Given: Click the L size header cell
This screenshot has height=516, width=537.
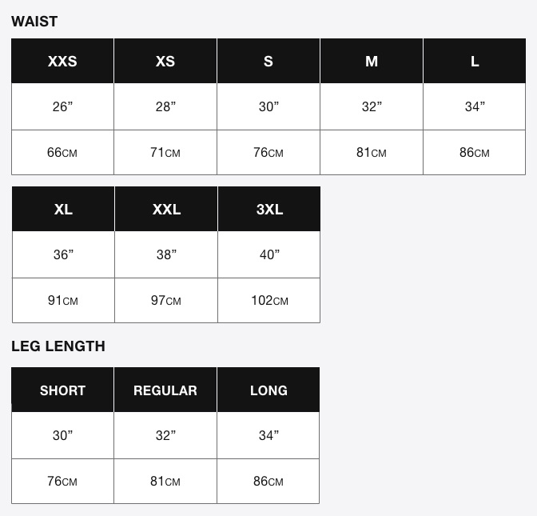Looking at the screenshot, I should 475,61.
